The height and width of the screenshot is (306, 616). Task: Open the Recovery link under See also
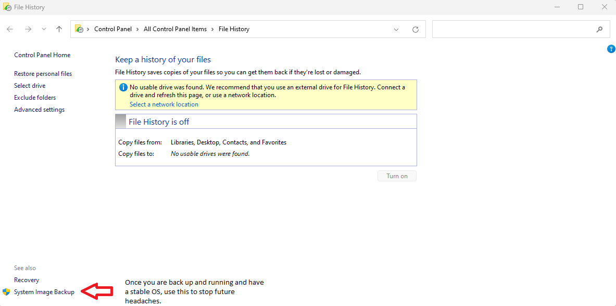[27, 280]
